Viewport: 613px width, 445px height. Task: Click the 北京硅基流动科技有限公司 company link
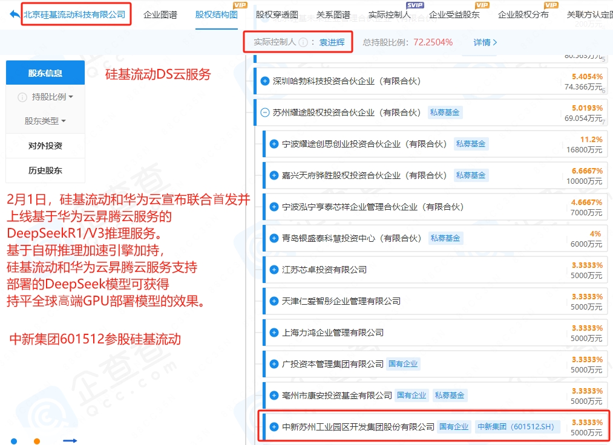(x=74, y=15)
